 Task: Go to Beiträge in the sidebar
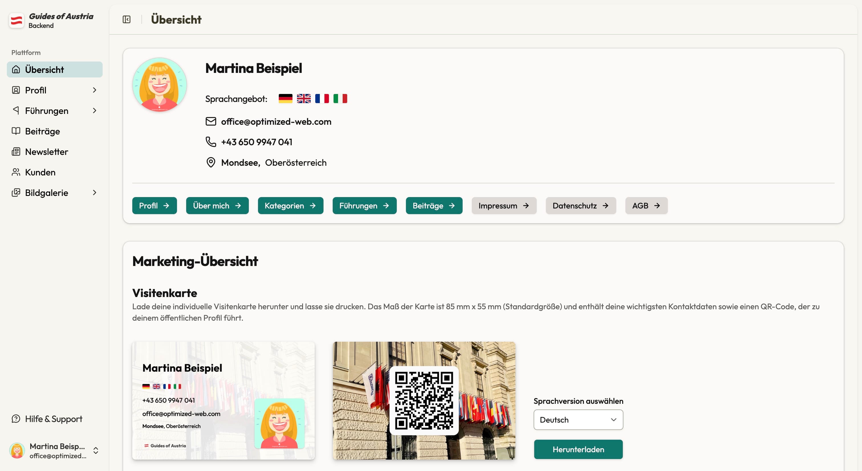click(x=54, y=131)
